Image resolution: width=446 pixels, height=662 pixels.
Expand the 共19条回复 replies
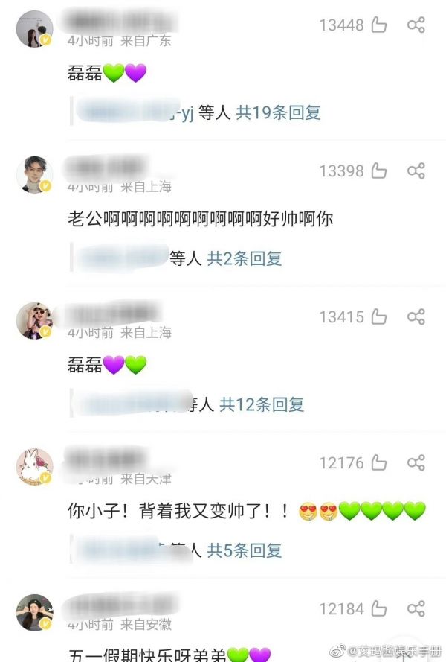(278, 112)
